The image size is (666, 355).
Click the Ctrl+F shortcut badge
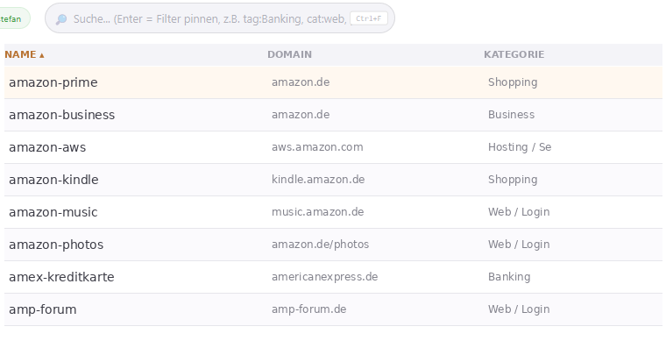[369, 18]
